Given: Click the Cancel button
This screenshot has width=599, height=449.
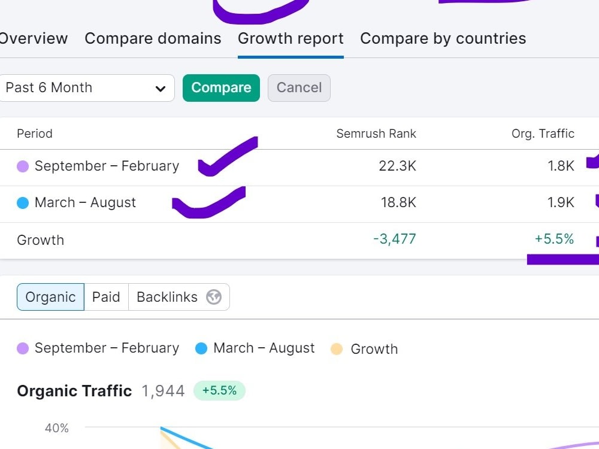Looking at the screenshot, I should click(x=299, y=88).
